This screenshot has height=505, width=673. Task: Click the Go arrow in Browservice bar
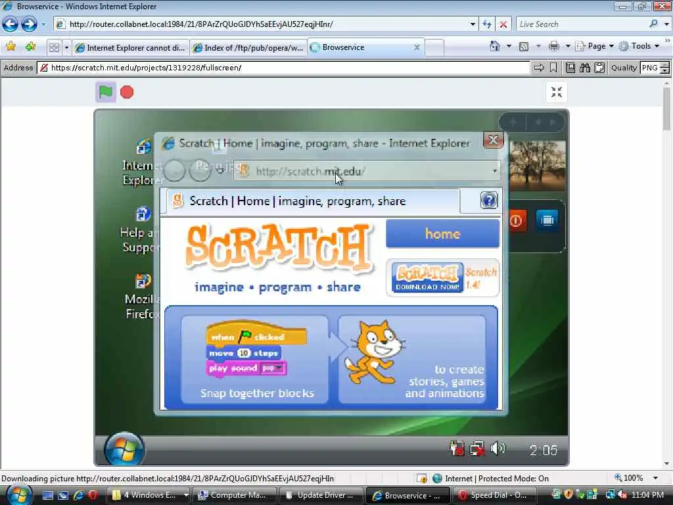click(539, 68)
